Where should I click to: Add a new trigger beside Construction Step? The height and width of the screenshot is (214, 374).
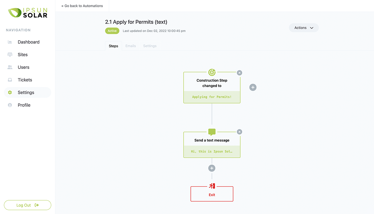[253, 88]
